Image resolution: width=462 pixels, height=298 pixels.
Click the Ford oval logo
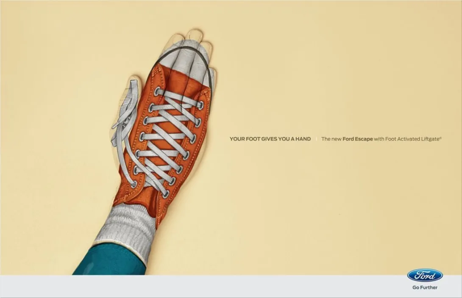425,276
